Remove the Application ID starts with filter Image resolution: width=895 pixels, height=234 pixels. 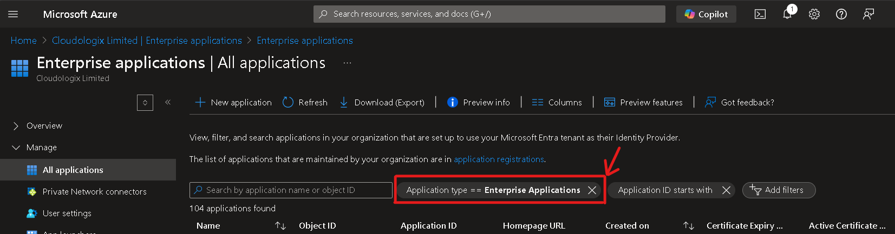(727, 190)
